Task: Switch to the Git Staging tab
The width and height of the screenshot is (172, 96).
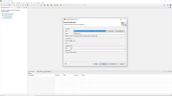Action: point(47,71)
